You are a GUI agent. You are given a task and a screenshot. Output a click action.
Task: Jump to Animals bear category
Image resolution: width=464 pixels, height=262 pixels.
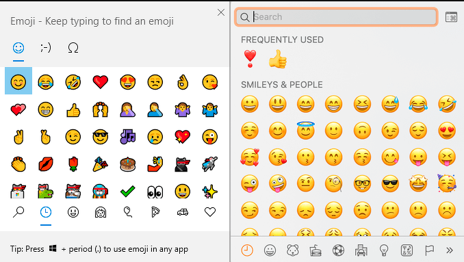point(293,250)
